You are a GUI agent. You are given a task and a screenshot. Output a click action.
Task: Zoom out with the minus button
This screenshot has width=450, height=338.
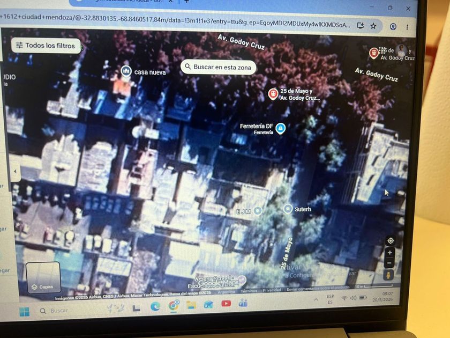point(389,263)
